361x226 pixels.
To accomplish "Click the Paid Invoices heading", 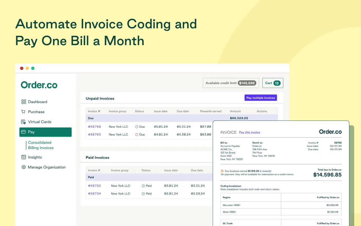I will (x=98, y=157).
